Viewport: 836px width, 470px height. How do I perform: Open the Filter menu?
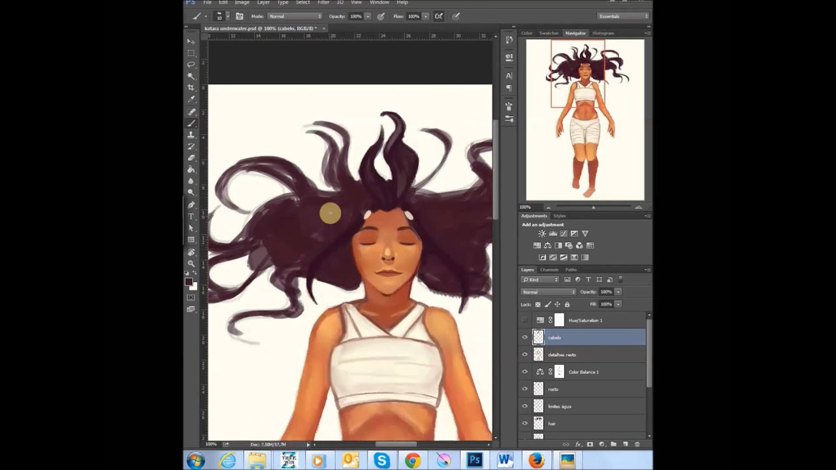pyautogui.click(x=323, y=3)
